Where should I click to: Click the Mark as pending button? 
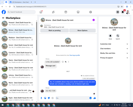coord(55,30)
